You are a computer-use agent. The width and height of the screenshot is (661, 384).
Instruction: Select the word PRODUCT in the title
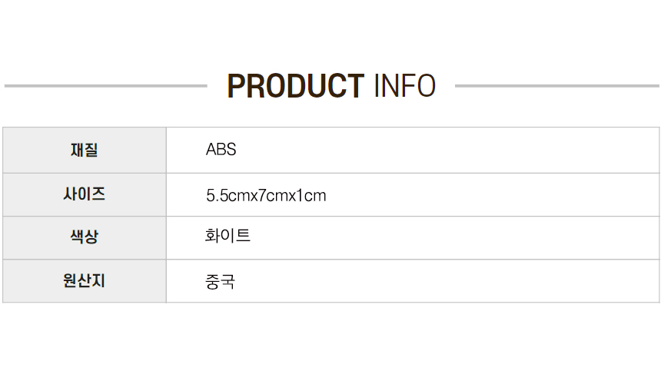click(x=295, y=86)
